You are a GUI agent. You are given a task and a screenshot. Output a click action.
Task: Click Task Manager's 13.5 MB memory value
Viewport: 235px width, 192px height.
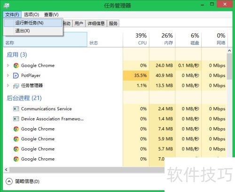click(x=164, y=85)
